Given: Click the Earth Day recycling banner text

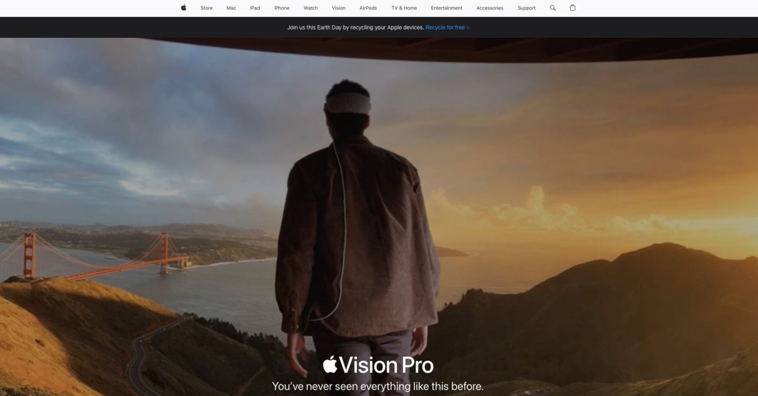Looking at the screenshot, I should [x=356, y=28].
